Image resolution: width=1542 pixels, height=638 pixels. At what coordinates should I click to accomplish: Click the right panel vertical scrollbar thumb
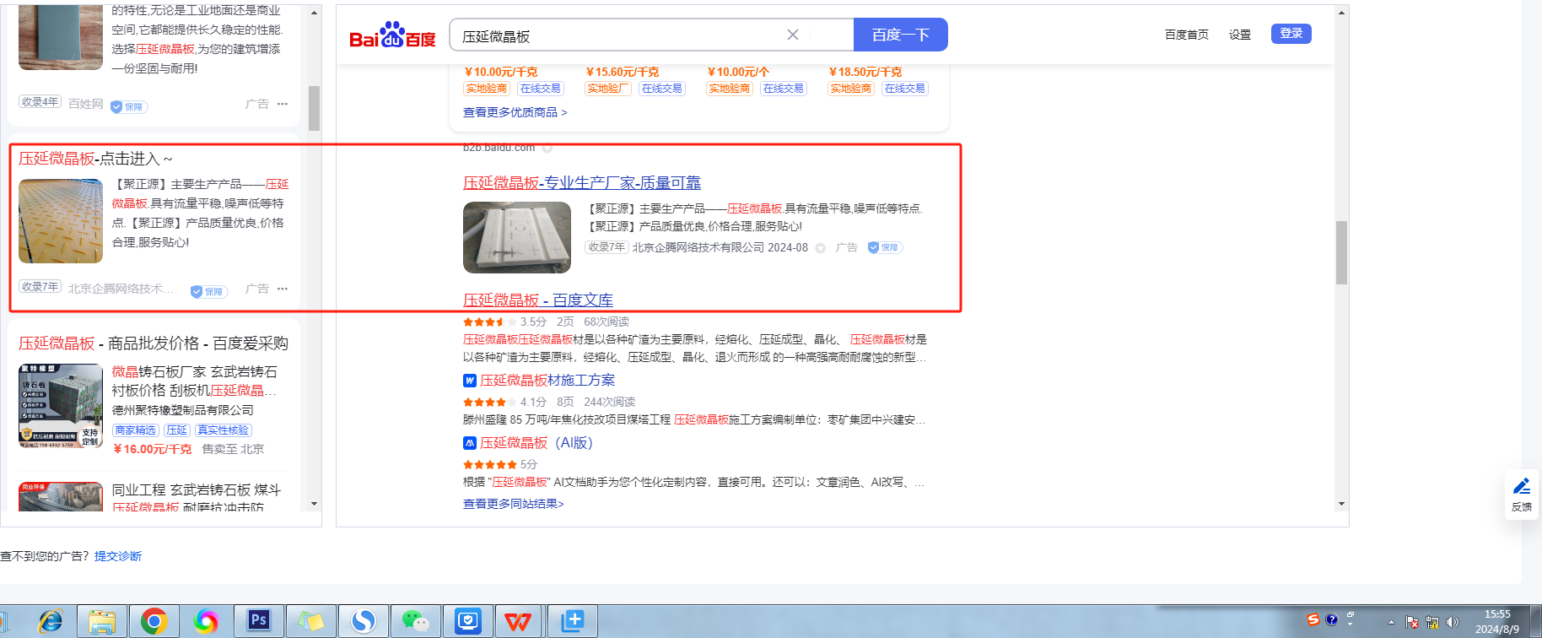[x=1341, y=252]
